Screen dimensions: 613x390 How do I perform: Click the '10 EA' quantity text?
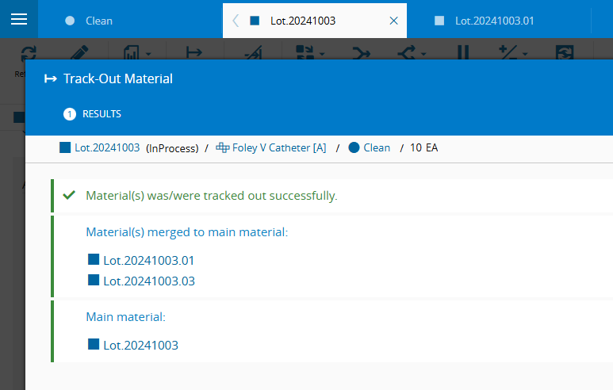pyautogui.click(x=423, y=147)
